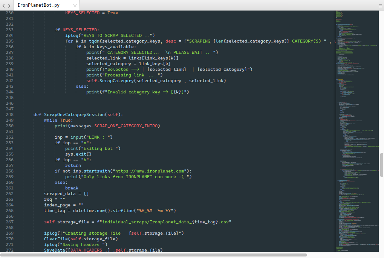Viewport: 384px width, 258px height.
Task: Close the IronPlanetBot.py tab
Action: 74,5
